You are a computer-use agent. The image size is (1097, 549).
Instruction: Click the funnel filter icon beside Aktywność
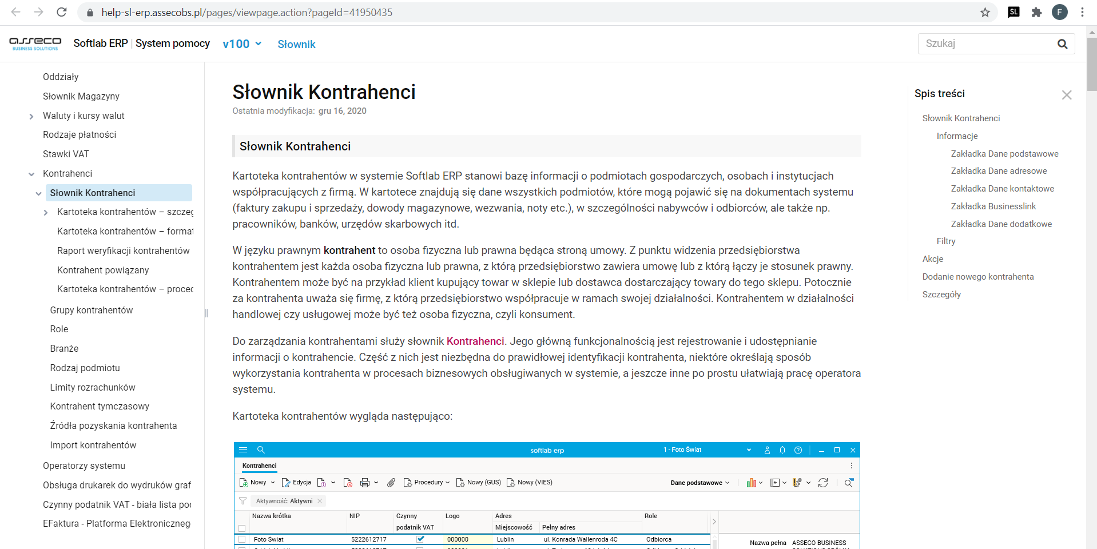point(243,501)
